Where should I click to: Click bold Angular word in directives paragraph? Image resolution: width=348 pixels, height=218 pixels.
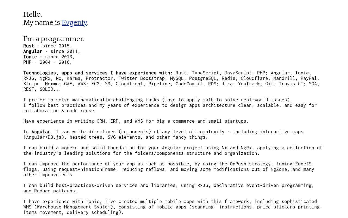click(41, 132)
